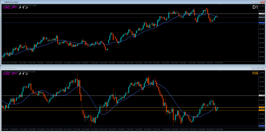
Task: Click the blue 111.777 price tag on H4 chart
Action: tap(262, 126)
